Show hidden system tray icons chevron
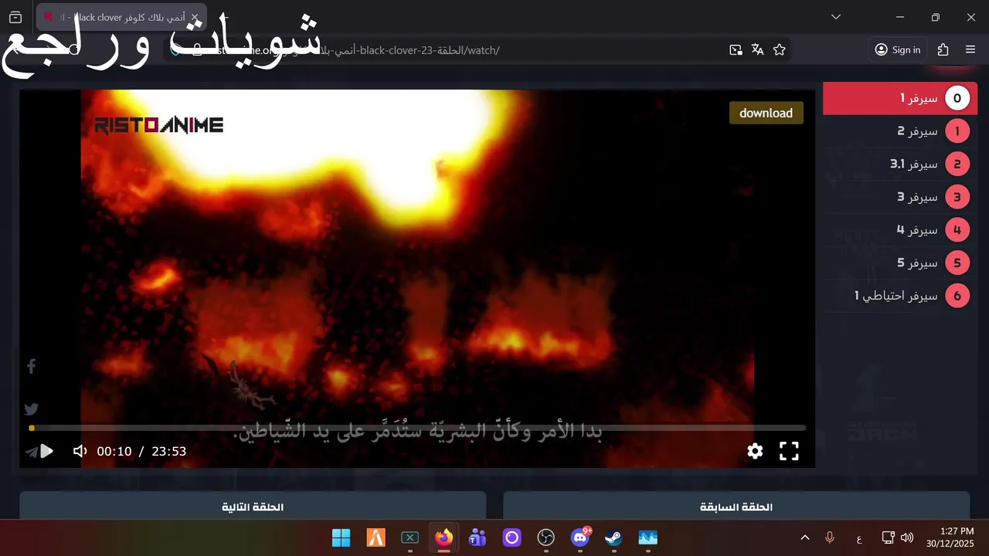 804,537
